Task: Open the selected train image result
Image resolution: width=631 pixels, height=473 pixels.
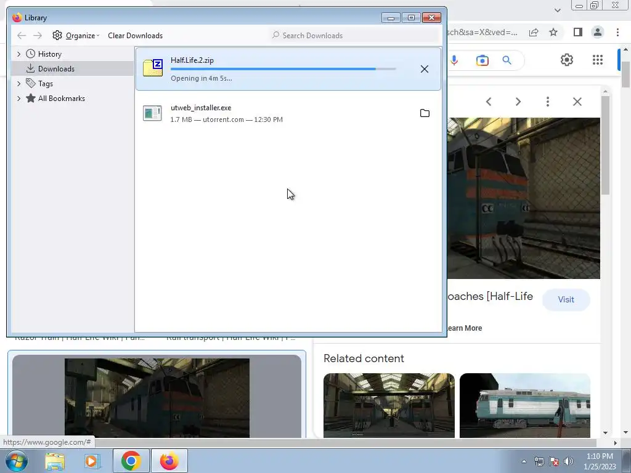Action: (x=157, y=398)
